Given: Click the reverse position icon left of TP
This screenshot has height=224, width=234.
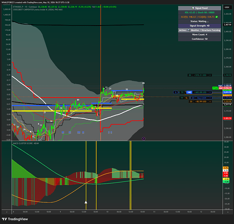Looking at the screenshot, I should 176,92.
